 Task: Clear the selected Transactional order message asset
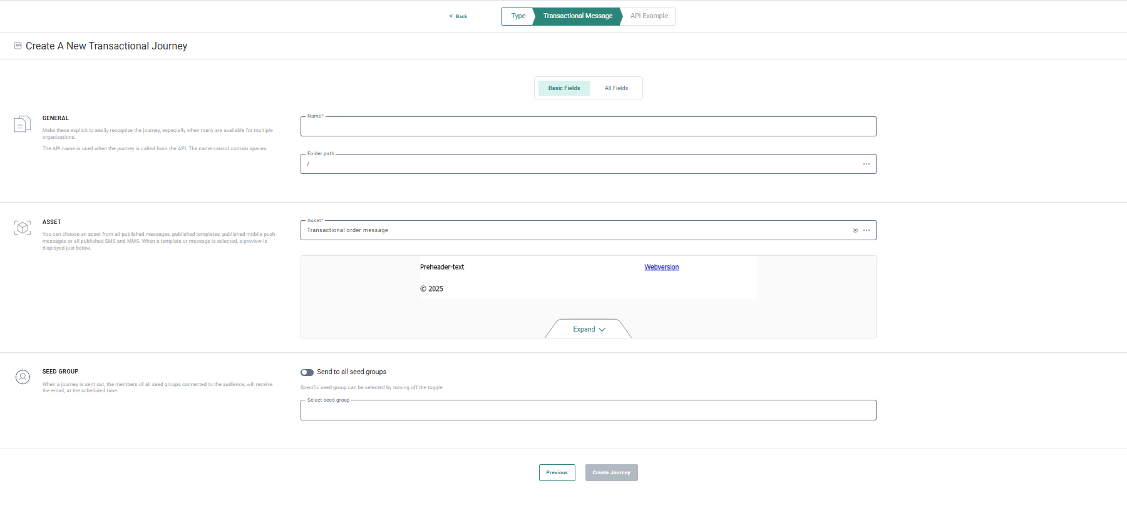point(855,230)
